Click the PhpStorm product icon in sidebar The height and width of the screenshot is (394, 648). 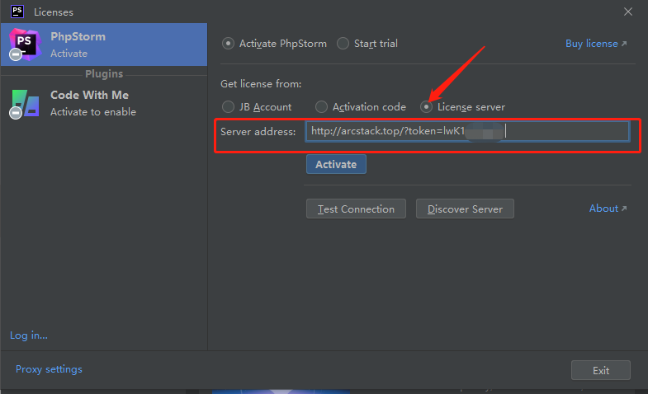point(25,45)
